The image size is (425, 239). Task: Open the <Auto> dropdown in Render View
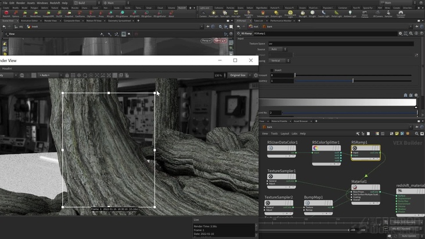tap(51, 75)
